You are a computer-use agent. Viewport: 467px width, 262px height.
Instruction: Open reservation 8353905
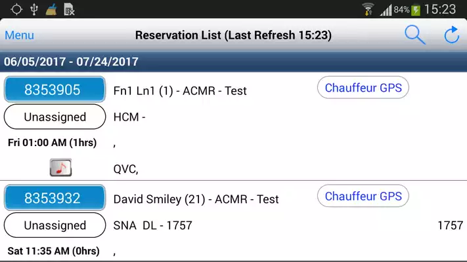point(55,90)
